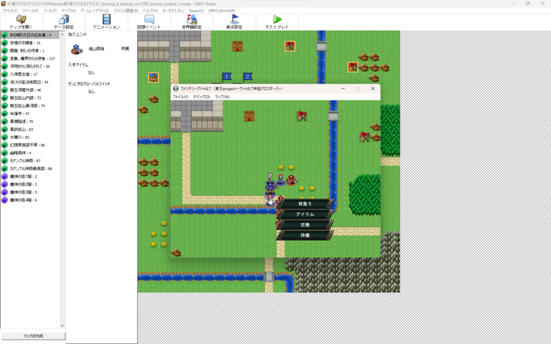Viewport: 551px width, 344px height.
Task: Click the globe icon in the game window title bar
Action: pyautogui.click(x=176, y=89)
